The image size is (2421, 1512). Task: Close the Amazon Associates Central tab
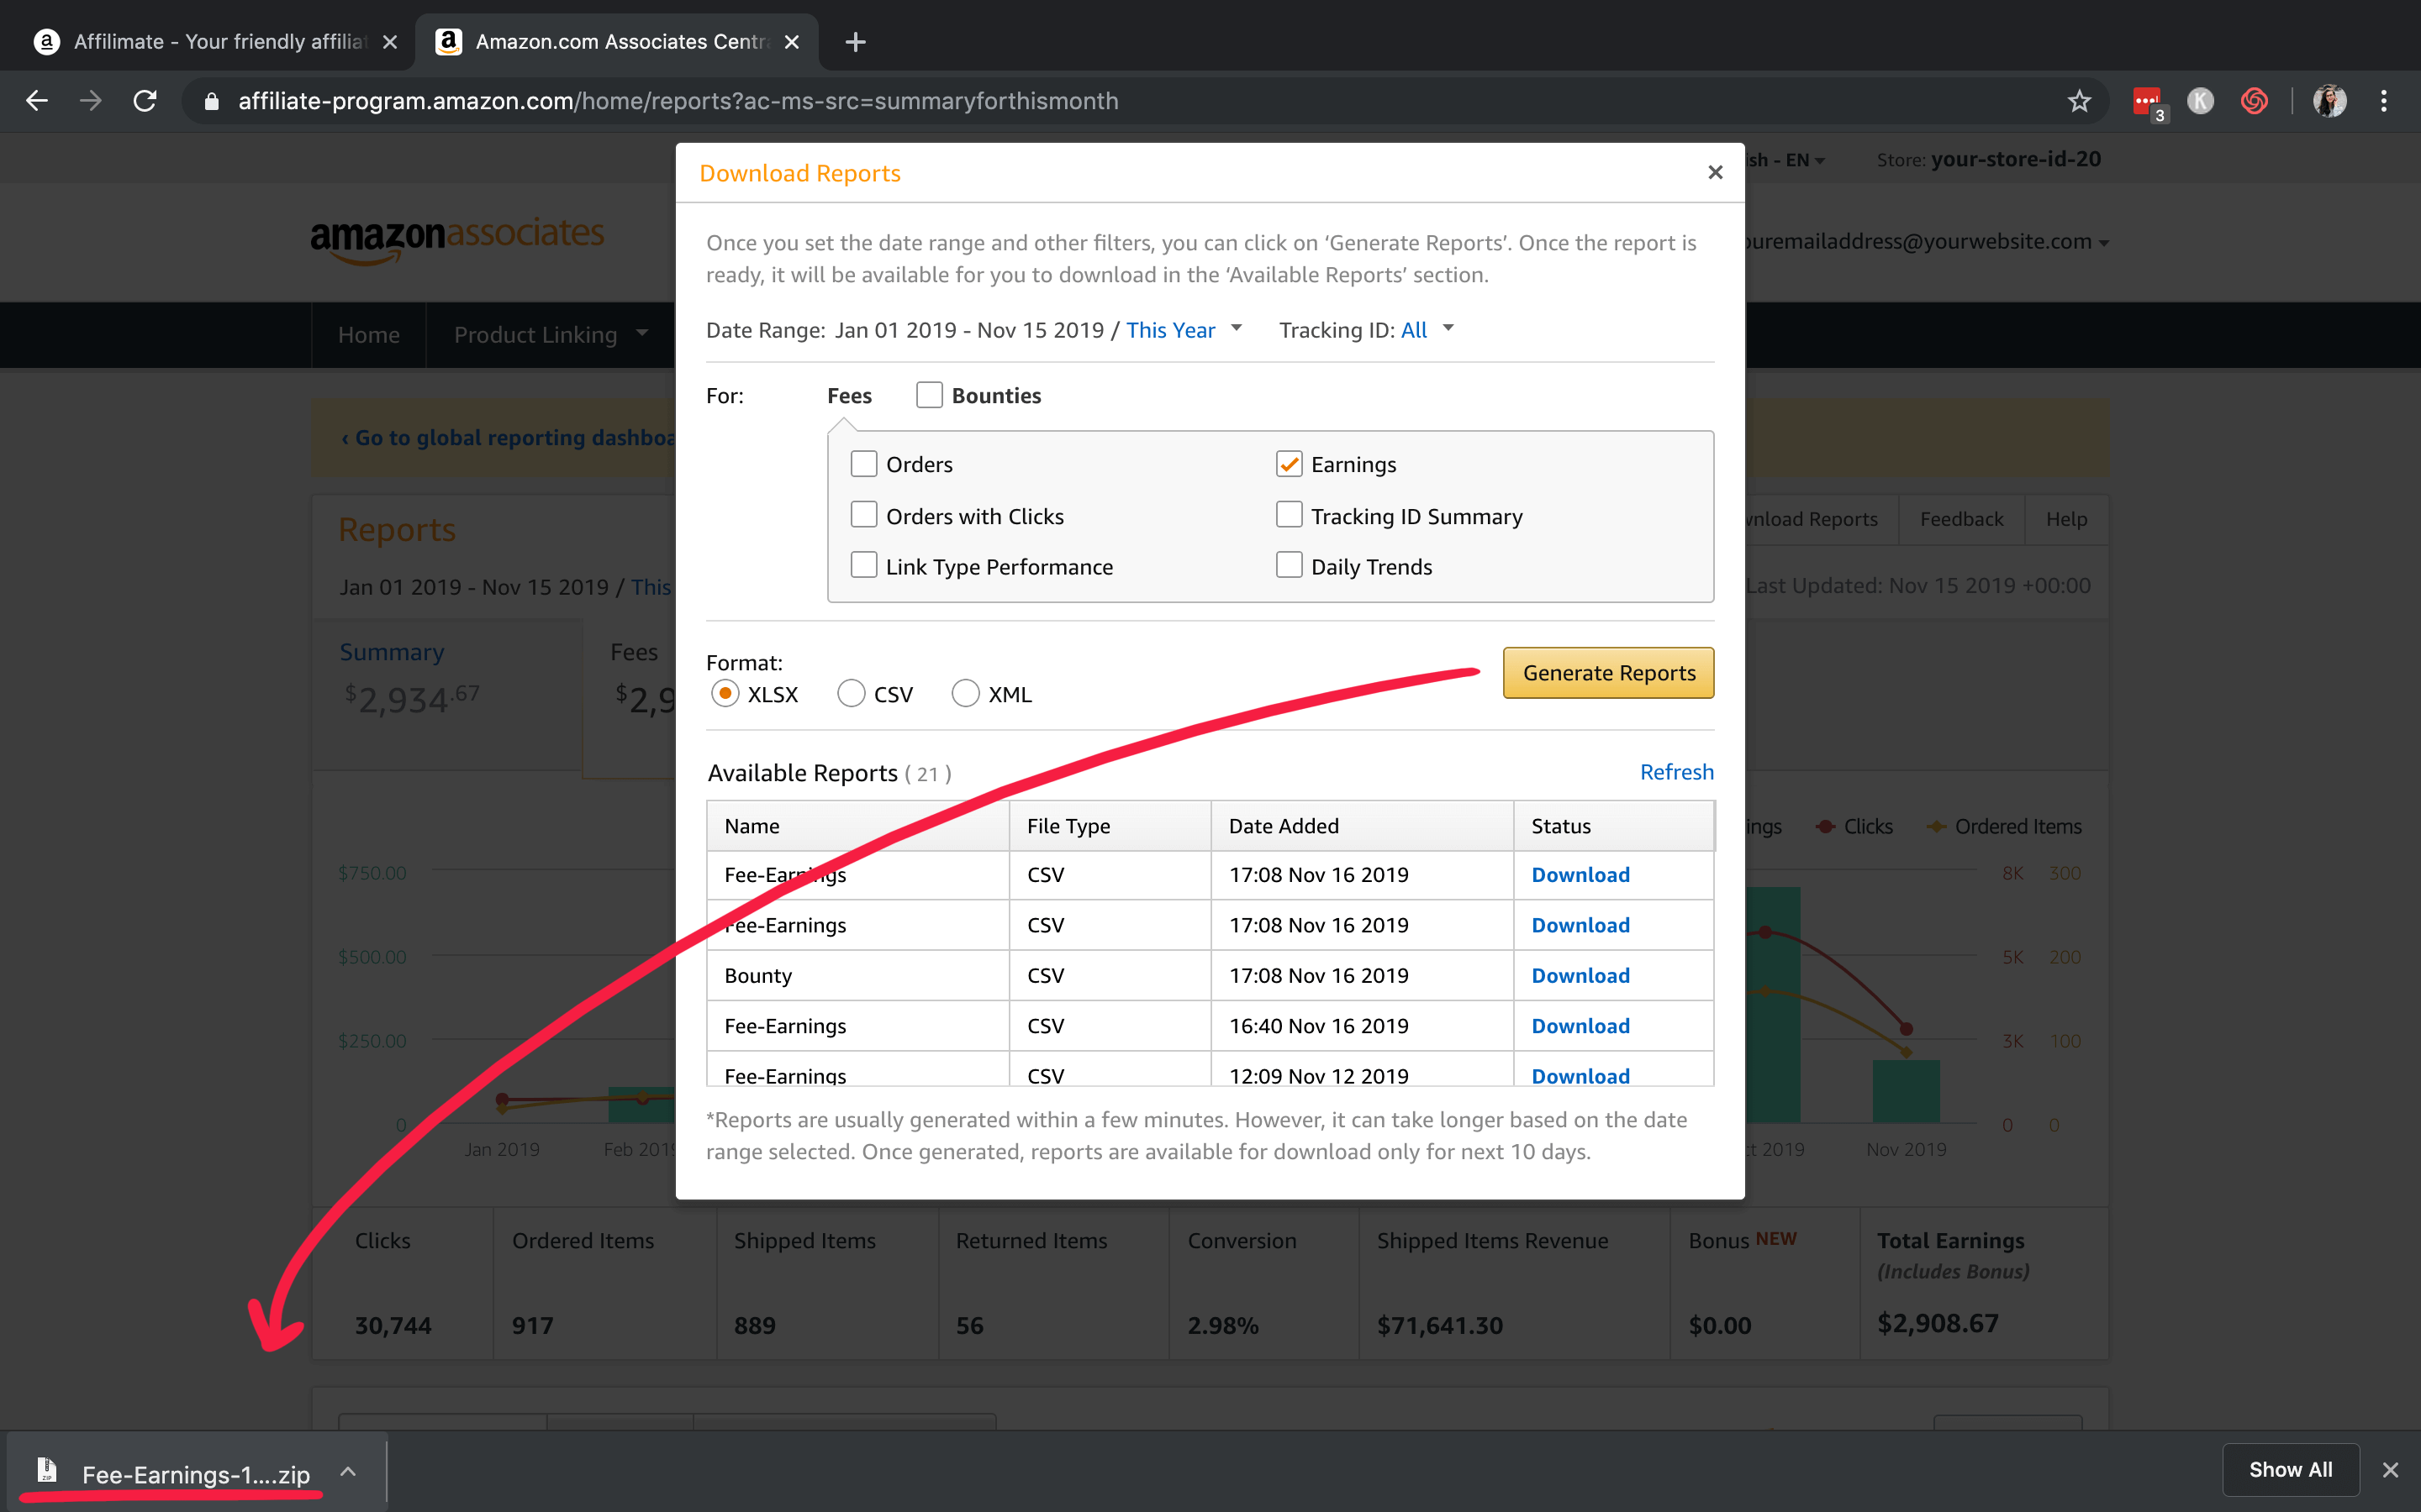(x=791, y=42)
